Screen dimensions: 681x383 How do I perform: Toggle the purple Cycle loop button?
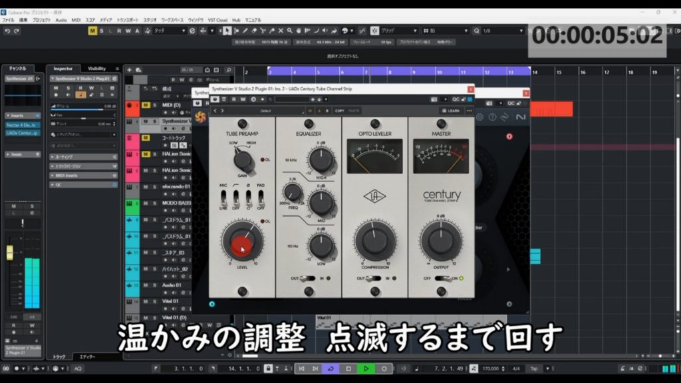pos(331,368)
